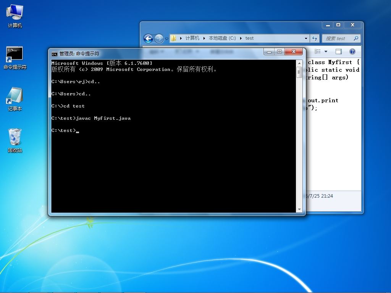Open Explorer help question mark icon
391x293 pixels.
352,52
